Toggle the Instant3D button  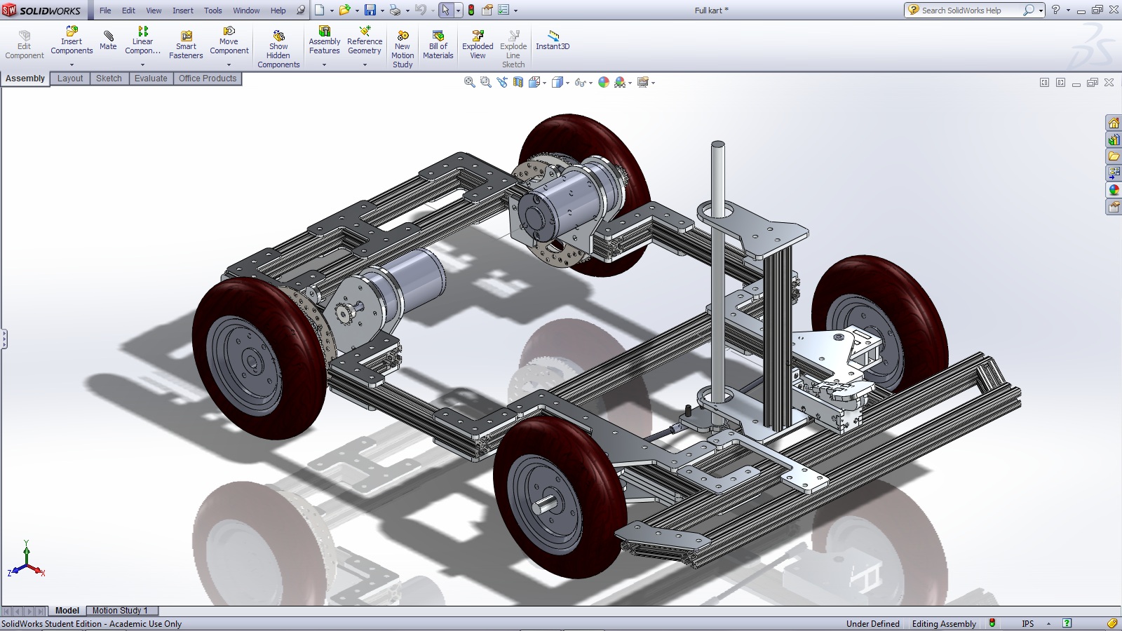tap(553, 40)
